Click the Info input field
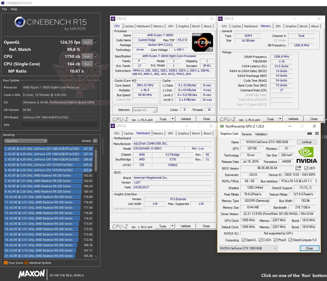Screen dimensions: 327x281 [59, 125]
